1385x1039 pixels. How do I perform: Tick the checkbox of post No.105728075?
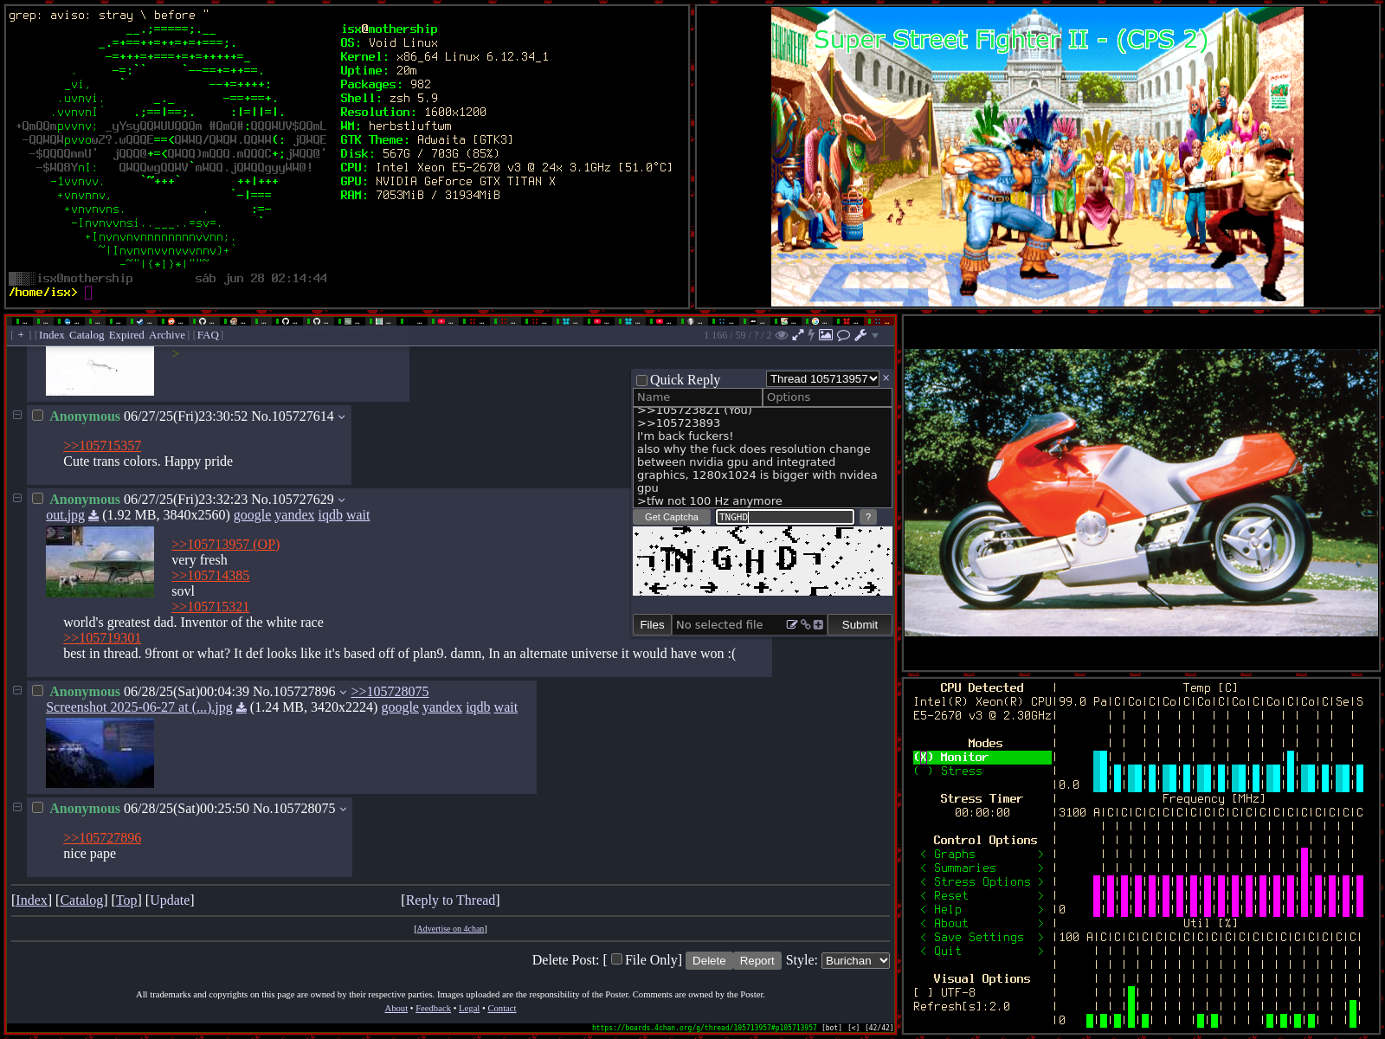[38, 808]
